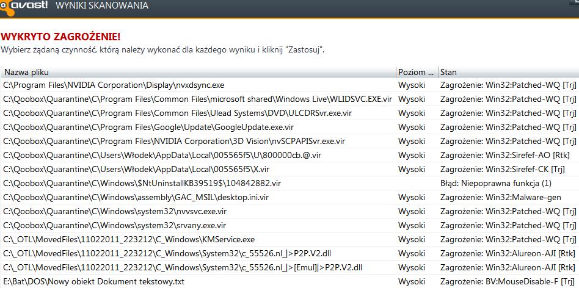
Task: Select the GoogleUpdate.exe.vir row
Action: pos(290,128)
